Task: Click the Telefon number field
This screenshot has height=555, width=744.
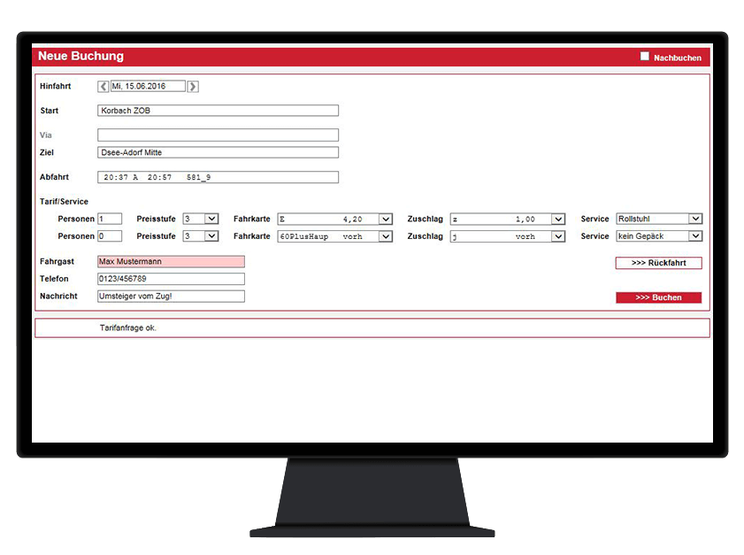Action: pos(171,279)
